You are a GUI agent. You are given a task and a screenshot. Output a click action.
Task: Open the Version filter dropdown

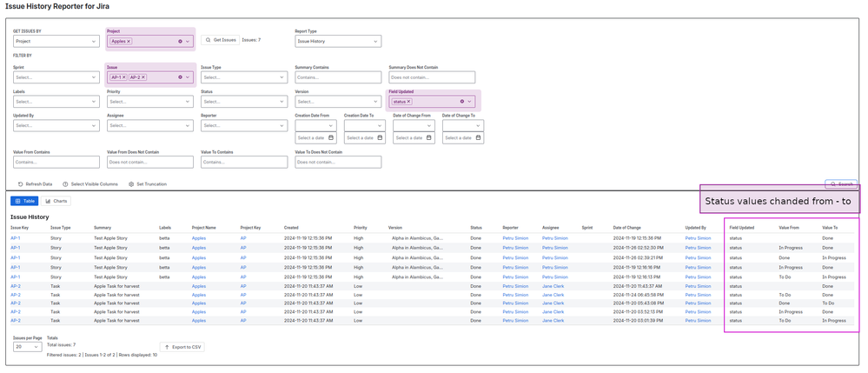(338, 102)
